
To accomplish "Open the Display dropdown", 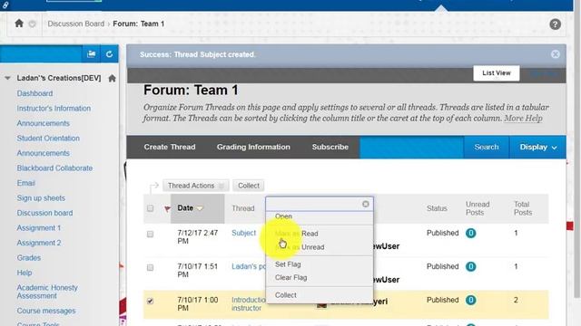I will pyautogui.click(x=537, y=147).
